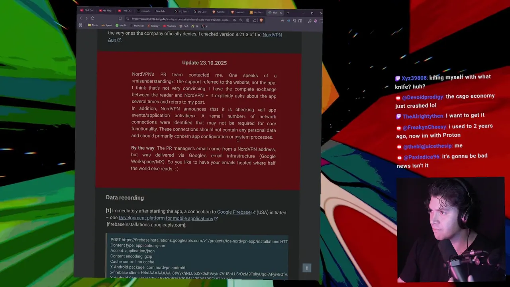Open the extensions puzzle piece icon
The width and height of the screenshot is (510, 287).
(294, 21)
